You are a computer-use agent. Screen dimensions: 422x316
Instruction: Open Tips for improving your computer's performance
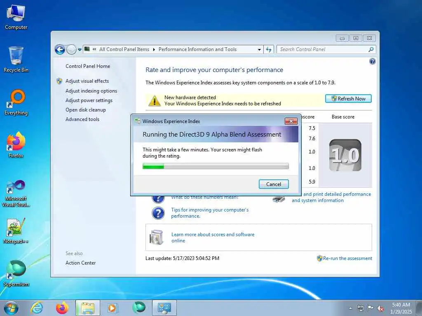tap(210, 213)
